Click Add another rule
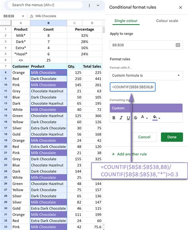Image resolution: width=188 pixels, height=230 pixels. 129,154
